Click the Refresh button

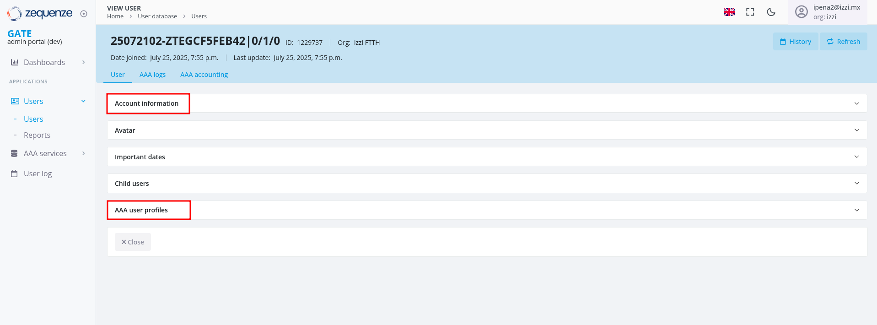[843, 42]
